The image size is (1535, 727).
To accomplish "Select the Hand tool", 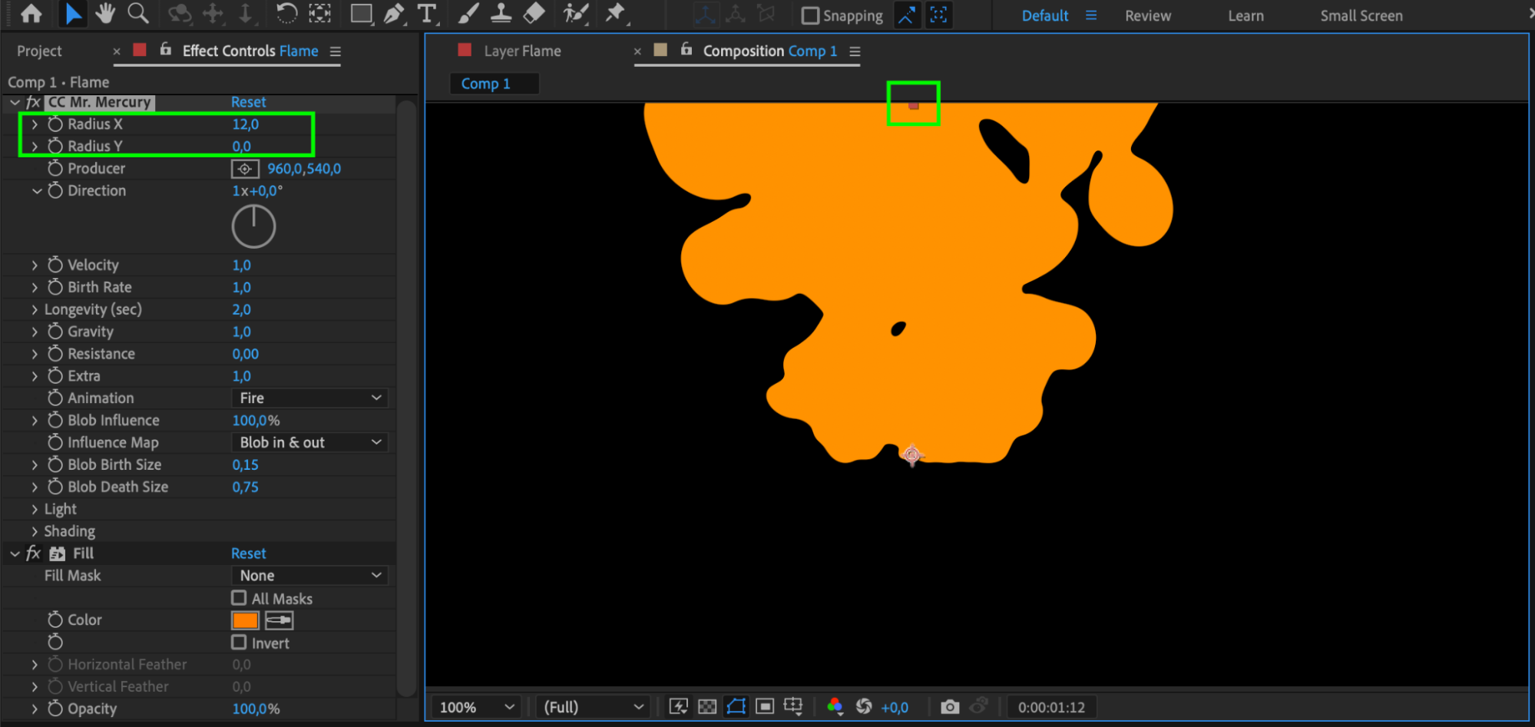I will (105, 13).
